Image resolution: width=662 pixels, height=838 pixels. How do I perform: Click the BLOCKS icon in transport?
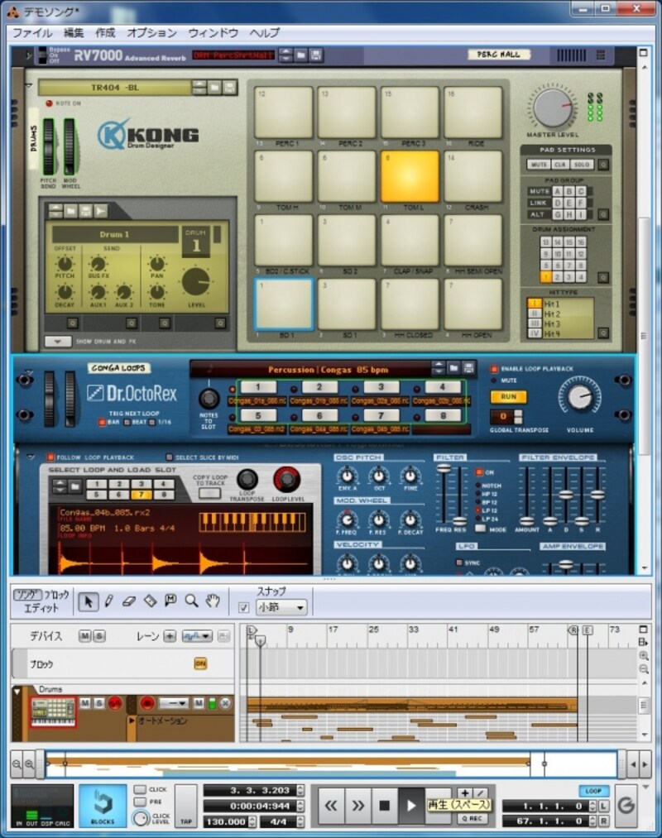(x=103, y=806)
